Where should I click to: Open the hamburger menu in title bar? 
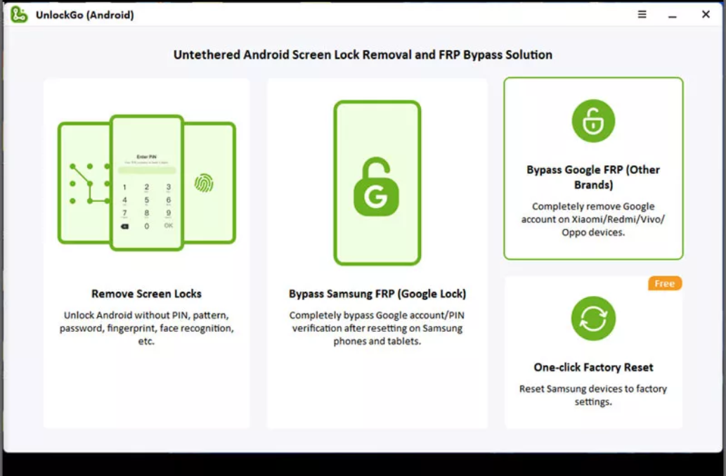coord(642,14)
